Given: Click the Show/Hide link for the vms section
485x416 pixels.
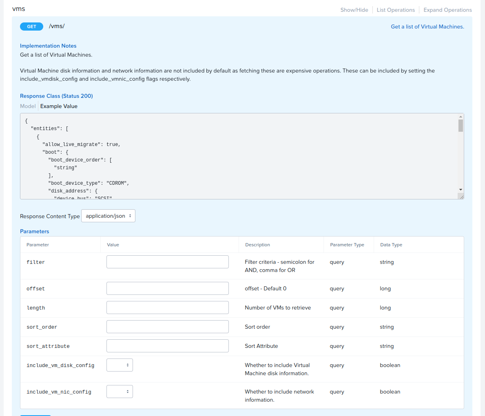Looking at the screenshot, I should (x=354, y=9).
